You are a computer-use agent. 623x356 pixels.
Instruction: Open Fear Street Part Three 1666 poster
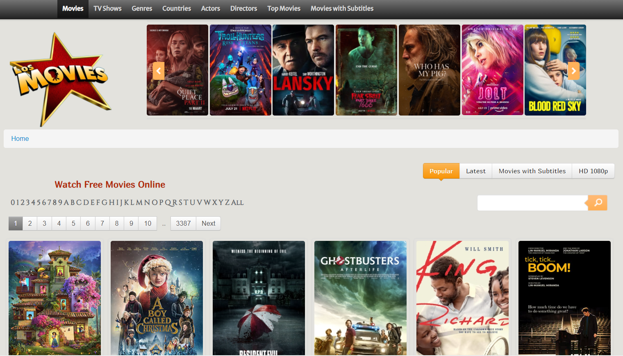[366, 70]
